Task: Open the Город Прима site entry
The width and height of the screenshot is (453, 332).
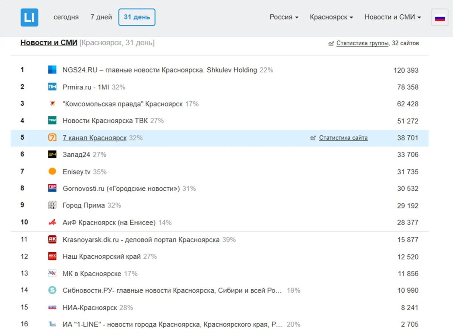Action: coord(84,205)
